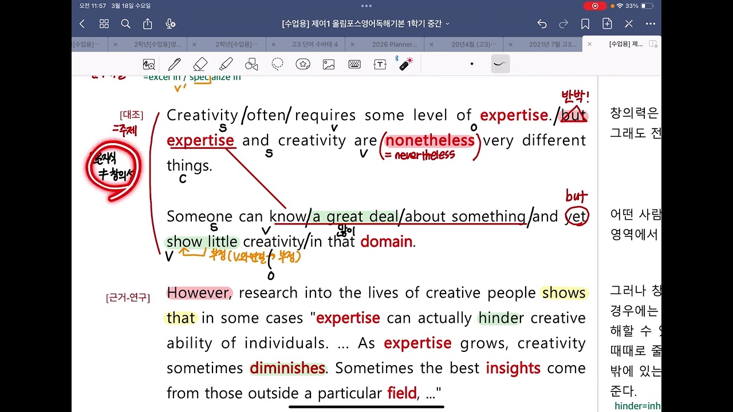733x412 pixels.
Task: Undo the last stroke
Action: (x=542, y=23)
